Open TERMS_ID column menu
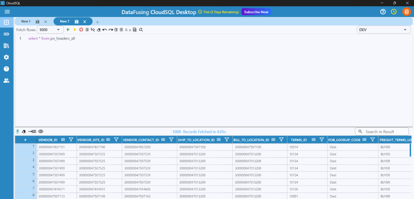414x199 pixels. point(313,140)
